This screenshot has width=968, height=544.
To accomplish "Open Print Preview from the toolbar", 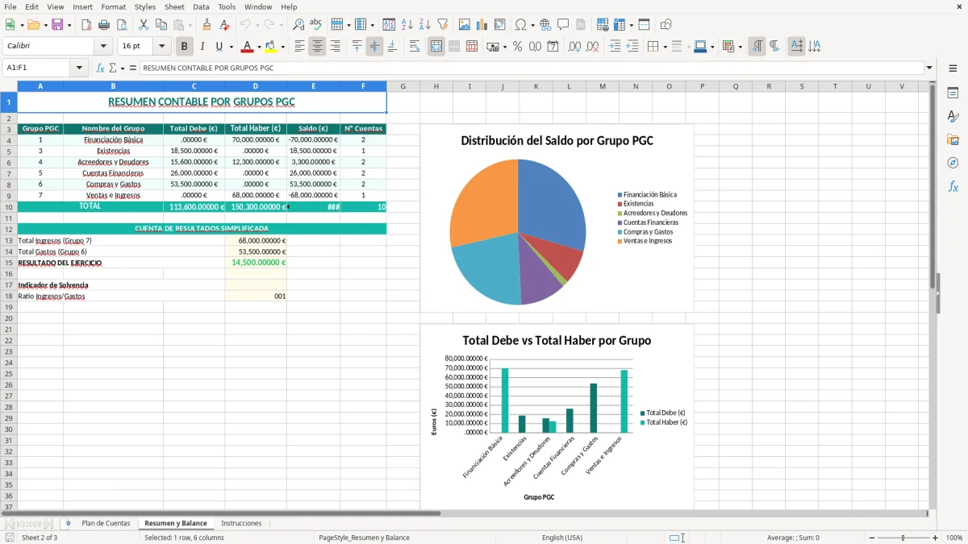I will pos(122,25).
